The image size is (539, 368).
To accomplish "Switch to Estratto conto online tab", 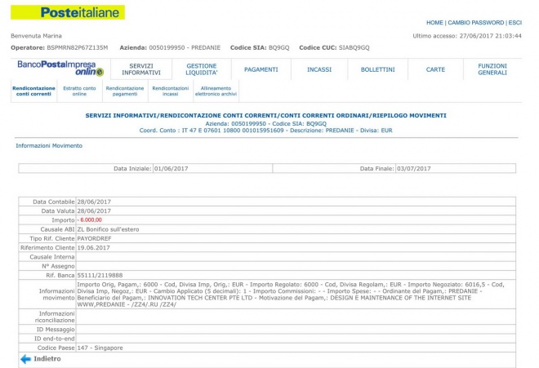I will coord(79,91).
